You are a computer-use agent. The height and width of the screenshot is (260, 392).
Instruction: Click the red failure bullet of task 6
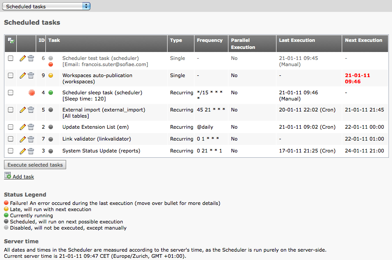(51, 64)
